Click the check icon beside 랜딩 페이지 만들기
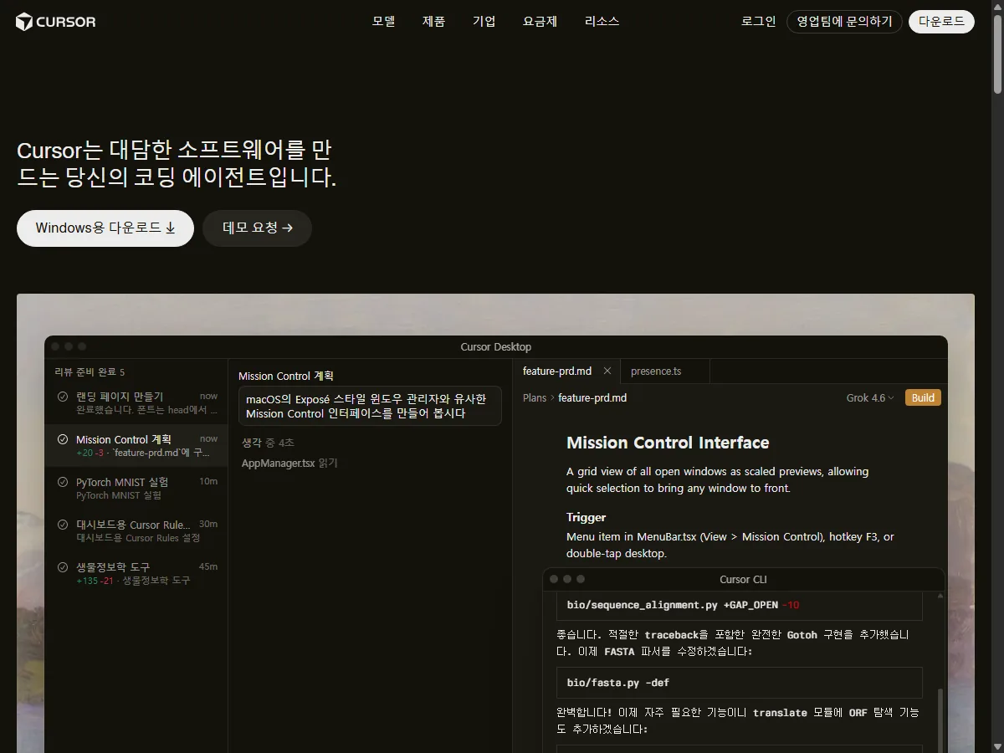Screen dimensions: 1004x753 [x=63, y=397]
